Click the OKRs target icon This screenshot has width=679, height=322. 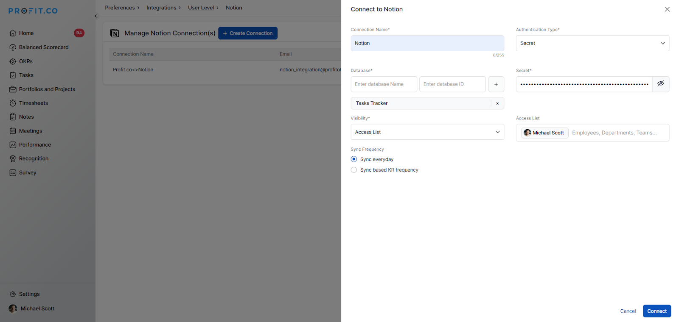pos(13,61)
